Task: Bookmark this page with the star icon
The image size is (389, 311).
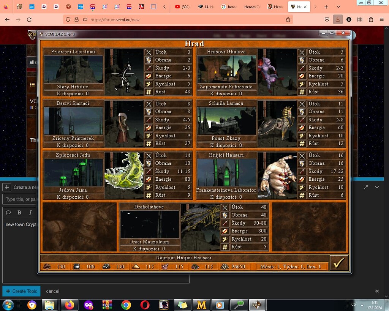Action: click(288, 19)
